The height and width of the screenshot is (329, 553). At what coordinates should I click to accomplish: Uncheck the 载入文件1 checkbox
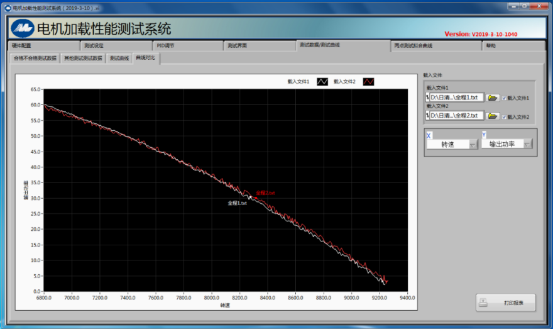tap(504, 98)
